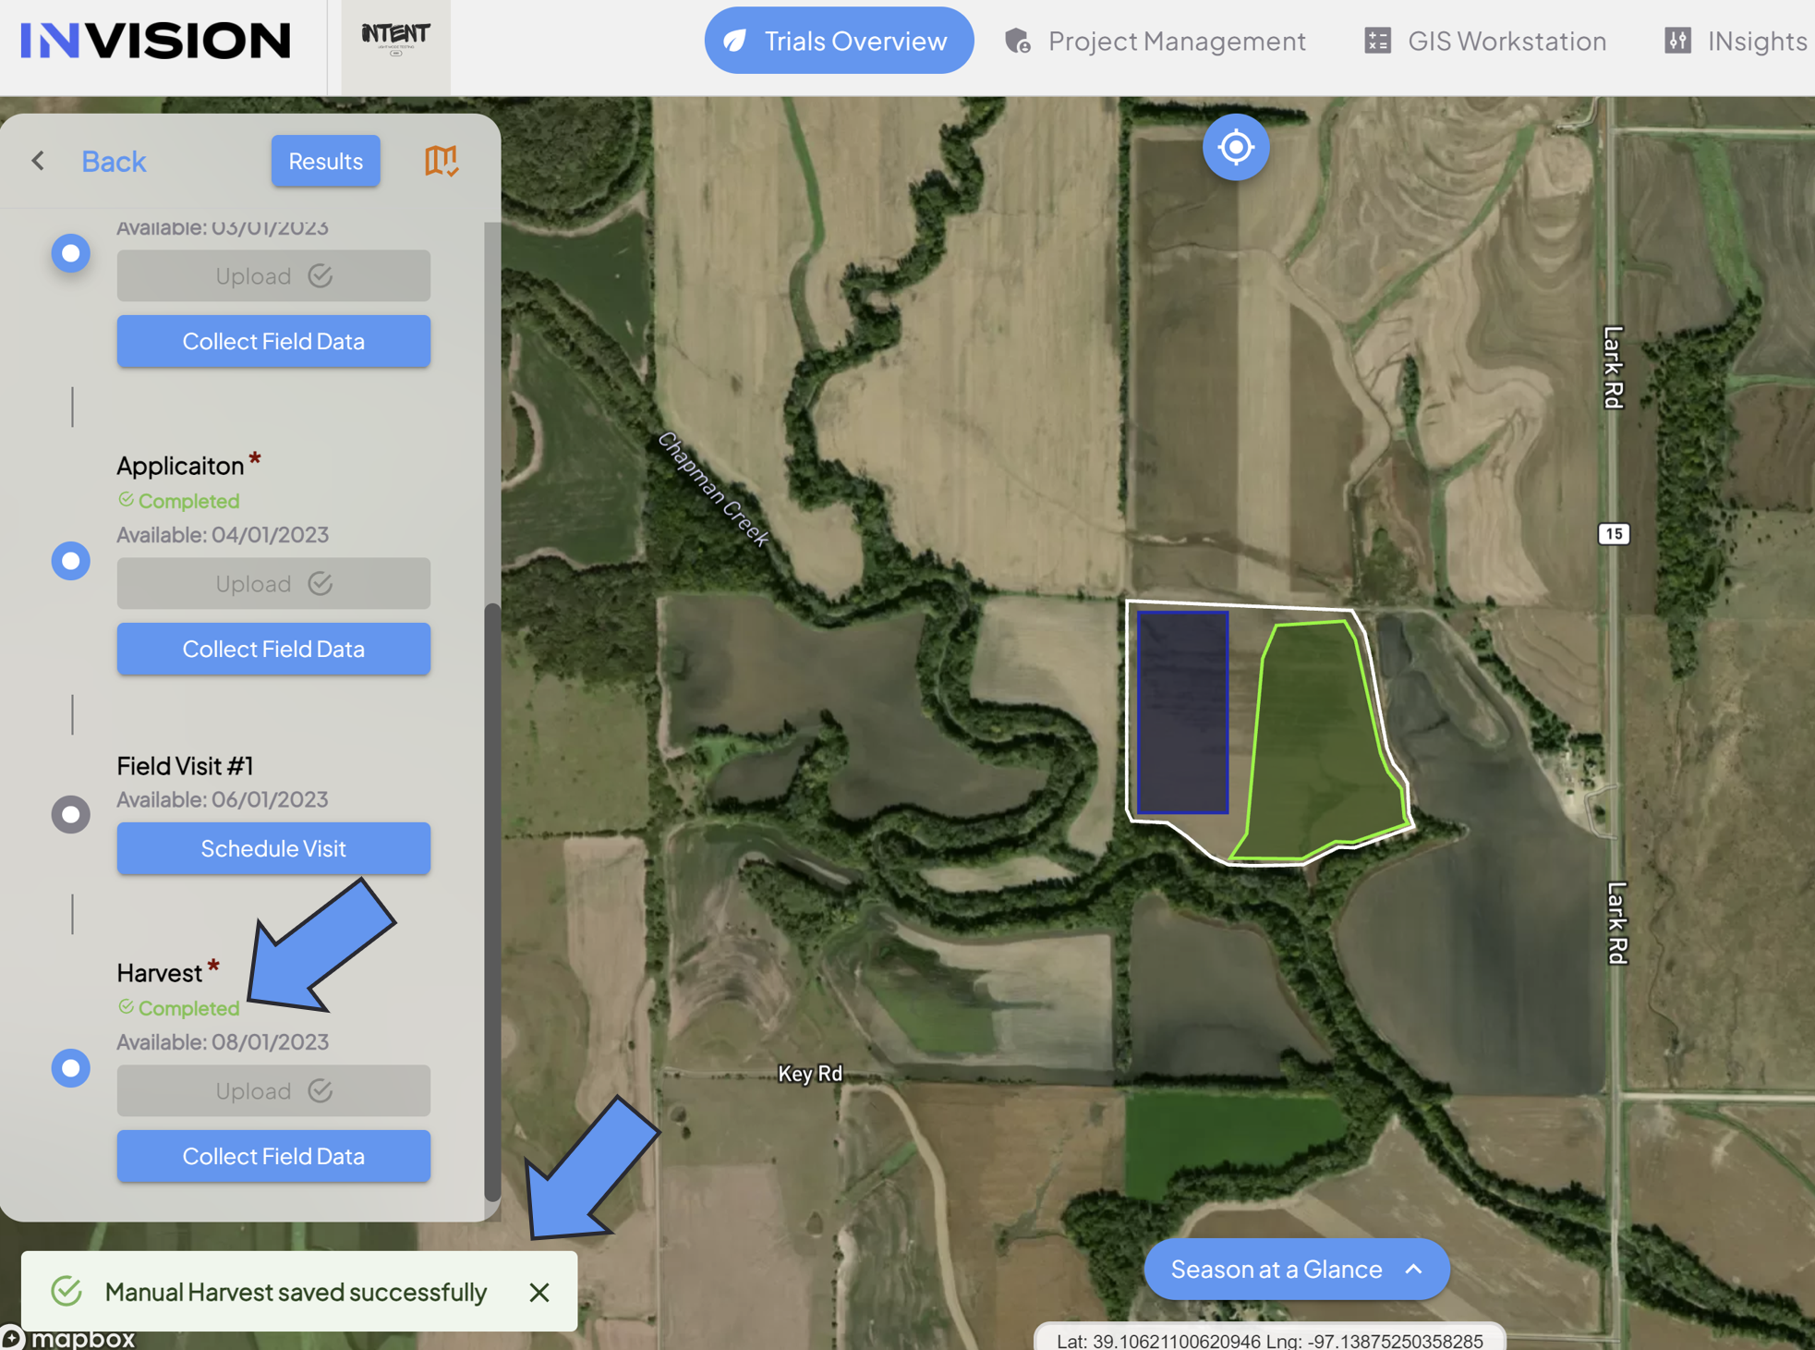Dismiss the Manual Harvest saved notification
Viewport: 1815px width, 1350px height.
coord(539,1292)
